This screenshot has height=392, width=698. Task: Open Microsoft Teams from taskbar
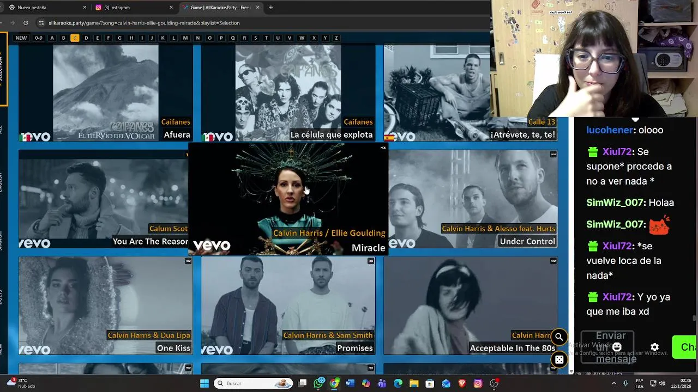click(x=382, y=383)
